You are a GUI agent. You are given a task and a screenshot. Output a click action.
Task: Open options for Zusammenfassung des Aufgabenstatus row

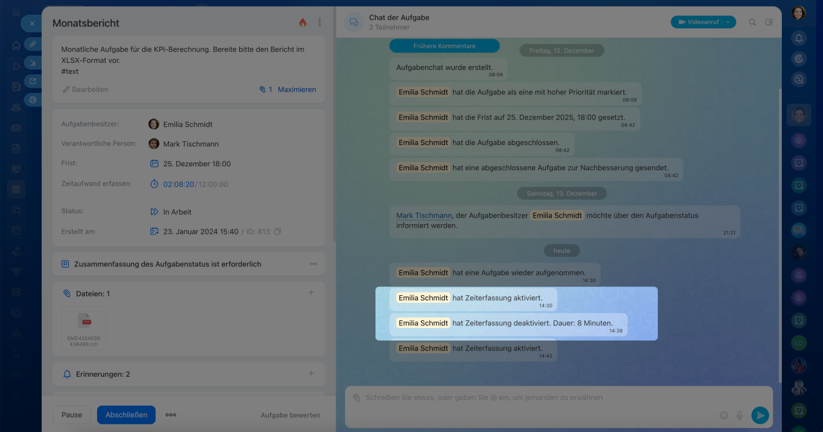click(313, 264)
